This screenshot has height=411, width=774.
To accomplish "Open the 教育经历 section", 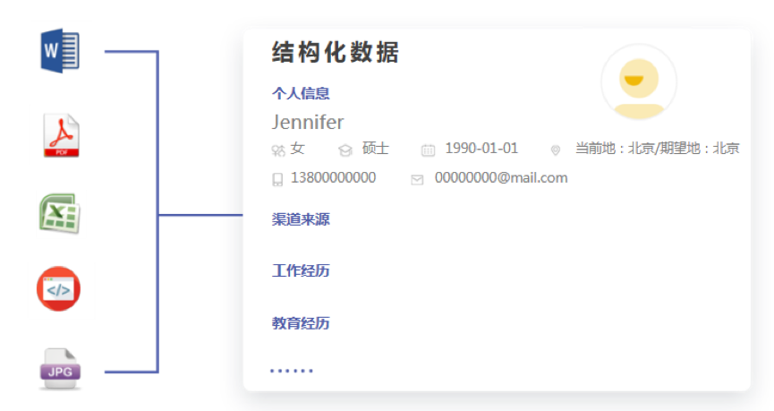I will 301,323.
